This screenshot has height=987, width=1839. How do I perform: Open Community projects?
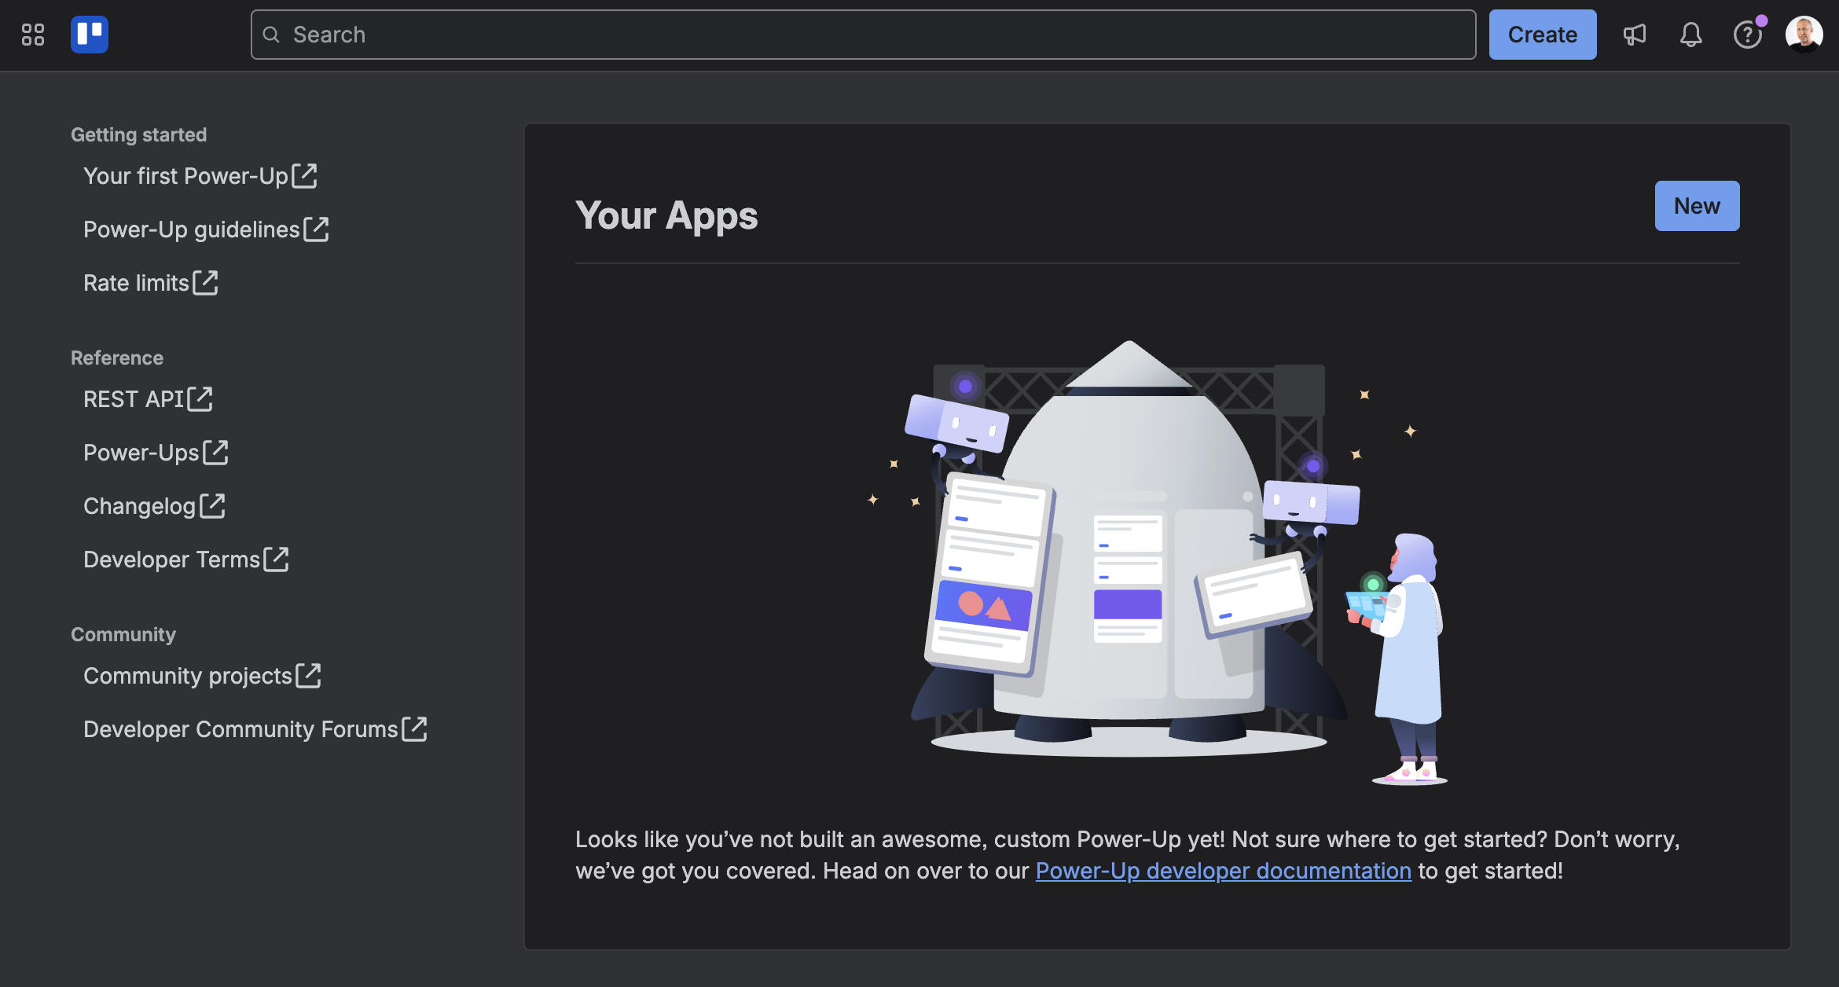[188, 676]
